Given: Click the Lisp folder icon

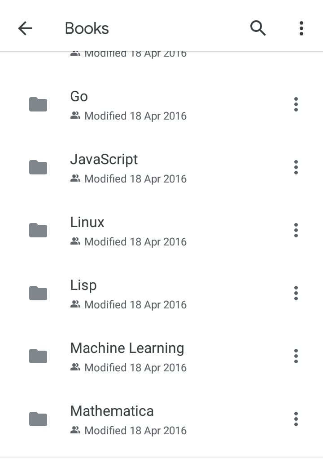Looking at the screenshot, I should (38, 294).
